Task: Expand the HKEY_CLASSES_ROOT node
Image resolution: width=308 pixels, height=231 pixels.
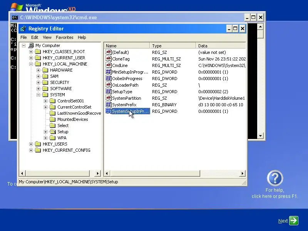Action: 31,52
